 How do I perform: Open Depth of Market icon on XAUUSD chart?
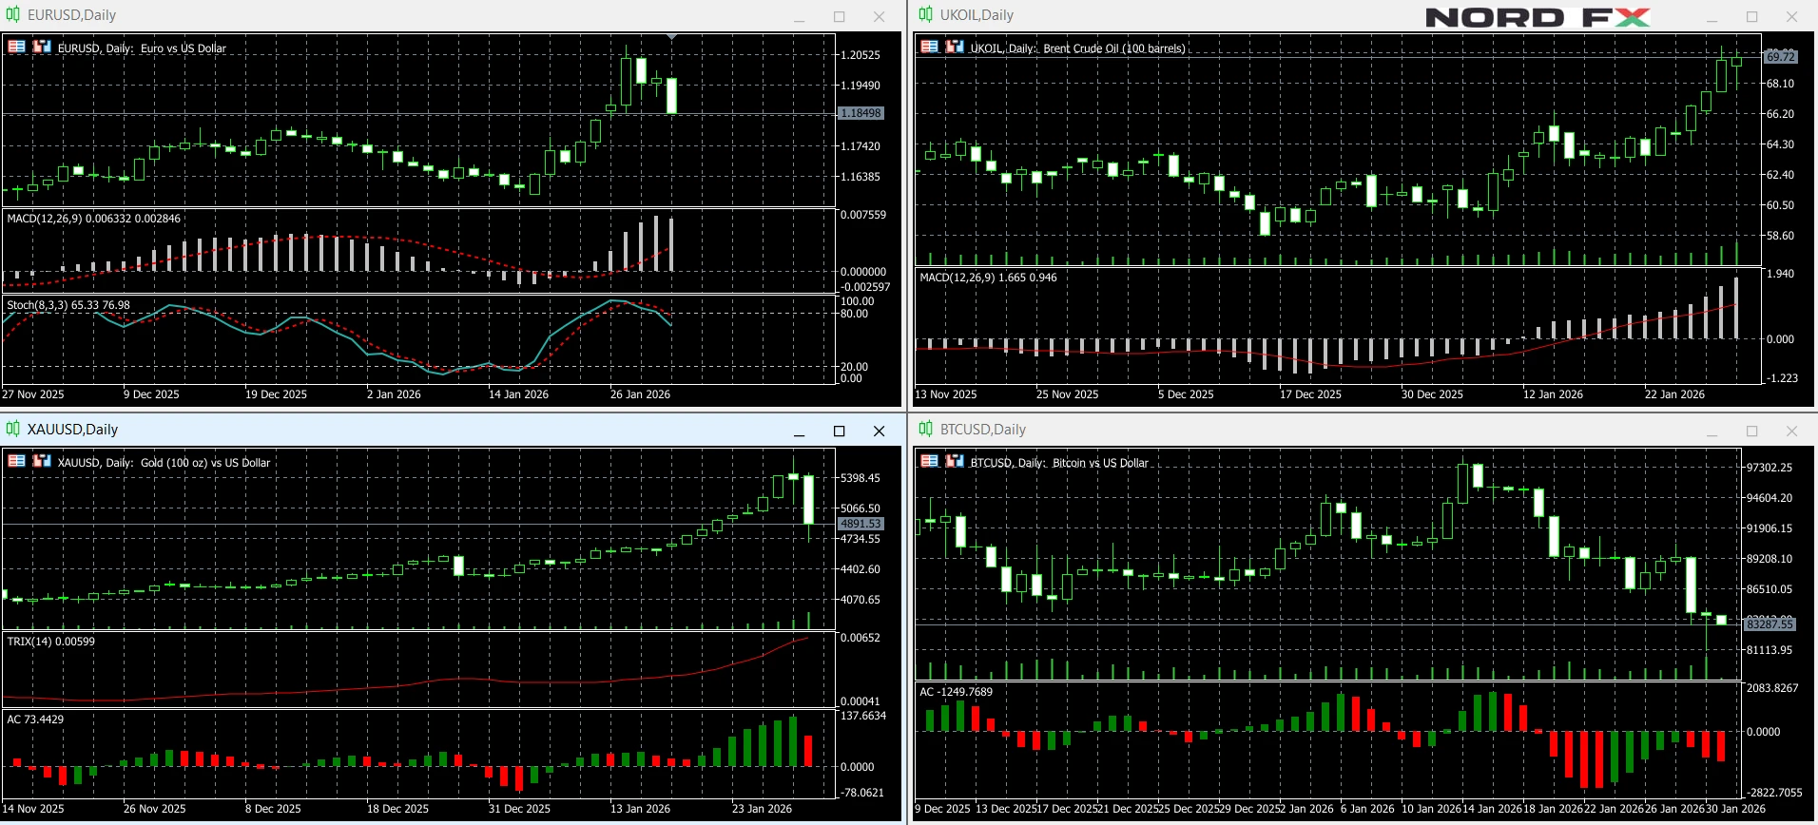(42, 460)
